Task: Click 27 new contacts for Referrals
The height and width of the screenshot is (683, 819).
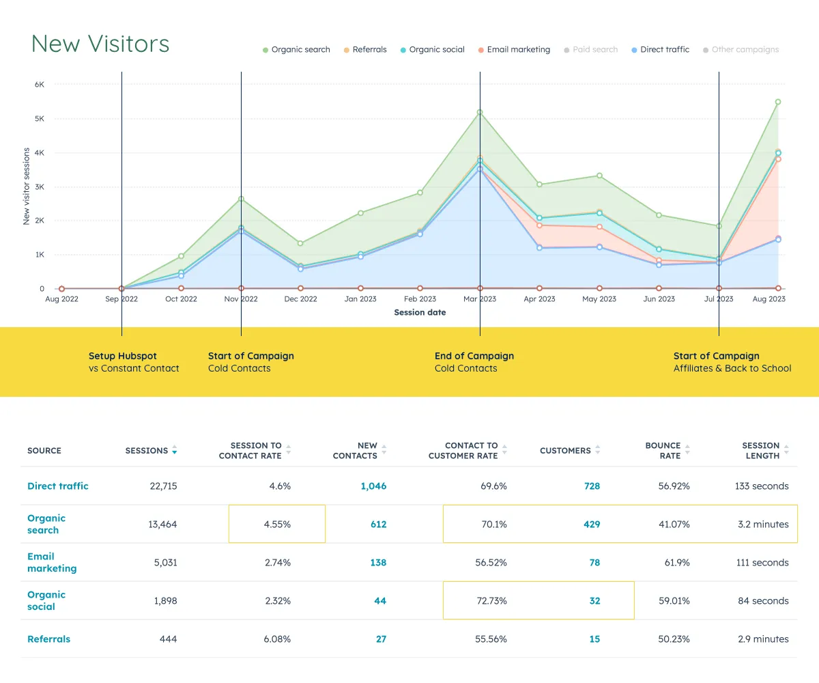Action: coord(381,639)
